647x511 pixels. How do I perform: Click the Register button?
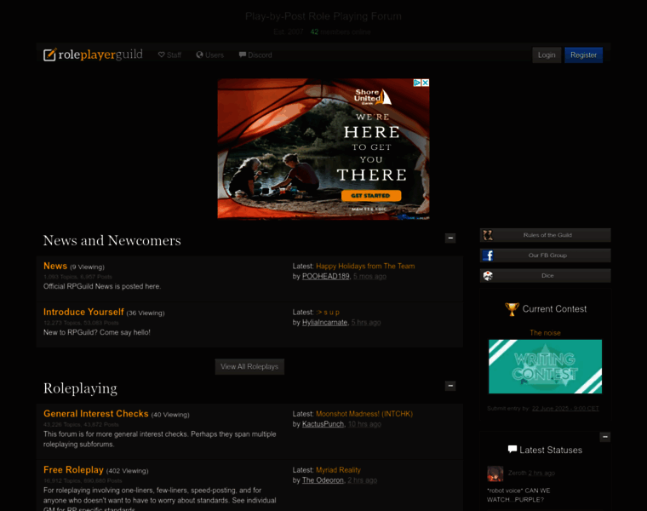point(583,55)
